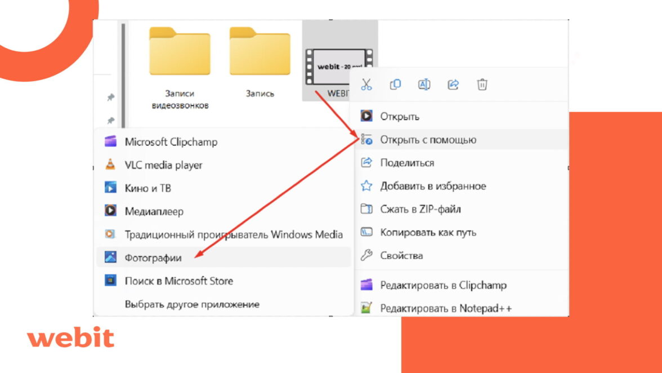Click the Share arrow icon in top row
This screenshot has width=662, height=373.
[x=453, y=85]
